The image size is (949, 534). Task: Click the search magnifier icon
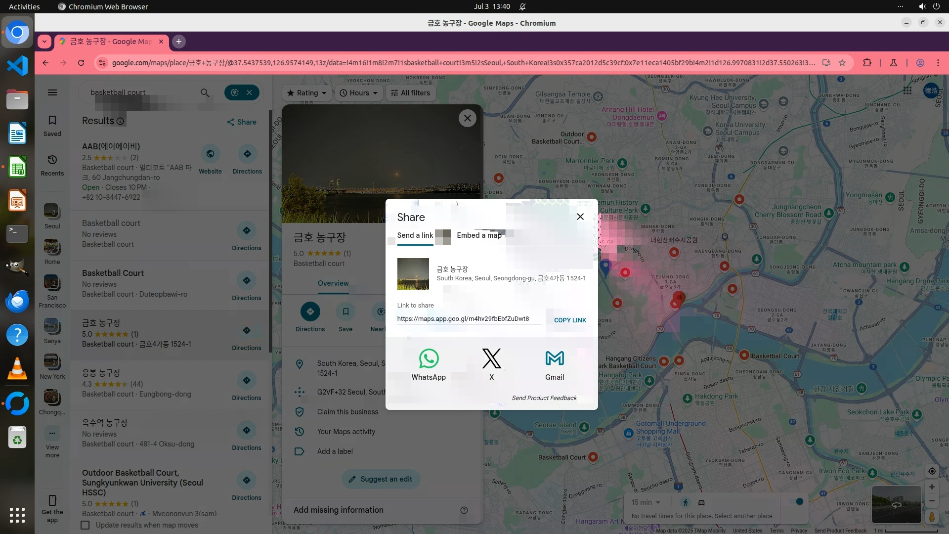pyautogui.click(x=205, y=92)
